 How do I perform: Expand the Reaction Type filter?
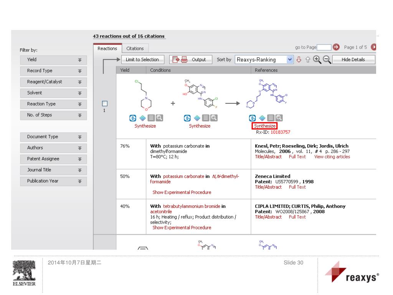(53, 104)
